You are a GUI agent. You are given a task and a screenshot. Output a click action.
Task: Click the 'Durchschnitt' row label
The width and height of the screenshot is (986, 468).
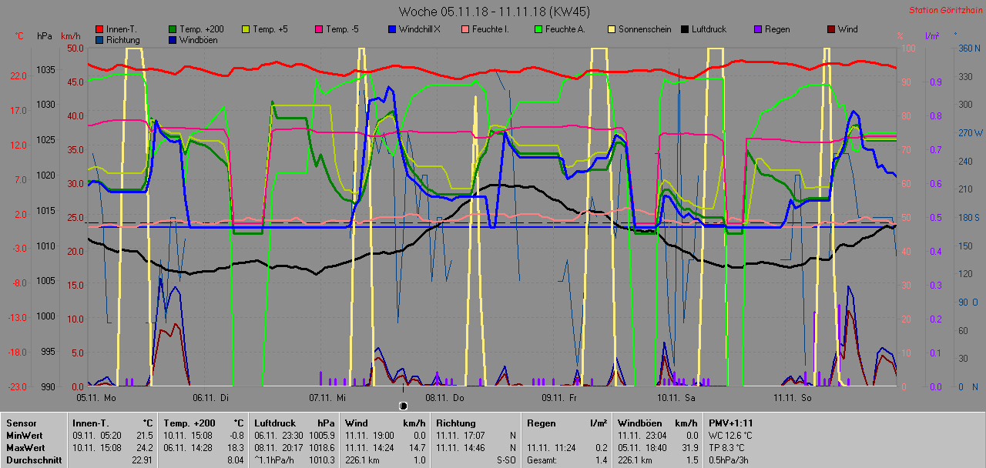(x=34, y=460)
